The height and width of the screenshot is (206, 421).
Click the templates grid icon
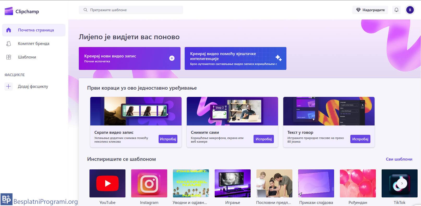point(9,57)
